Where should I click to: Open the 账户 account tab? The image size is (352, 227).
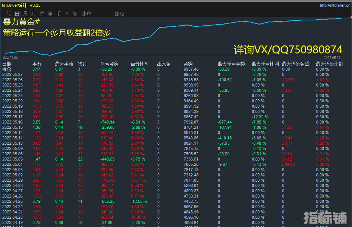coord(86,14)
